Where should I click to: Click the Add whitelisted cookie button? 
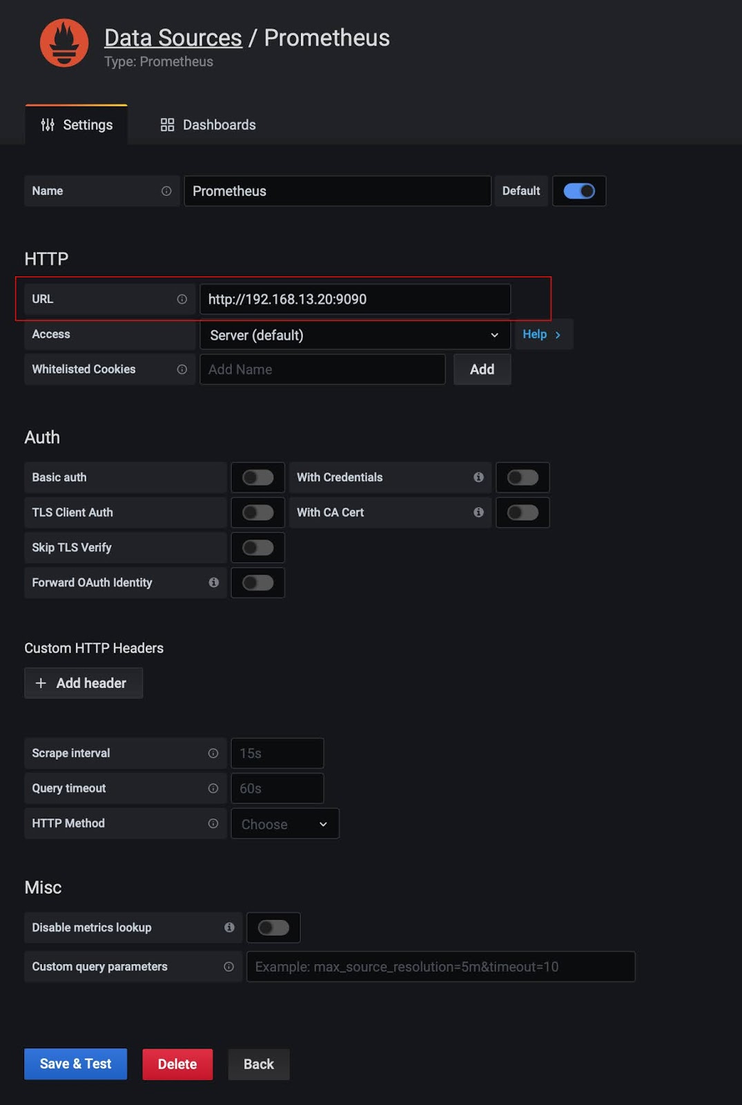[482, 369]
